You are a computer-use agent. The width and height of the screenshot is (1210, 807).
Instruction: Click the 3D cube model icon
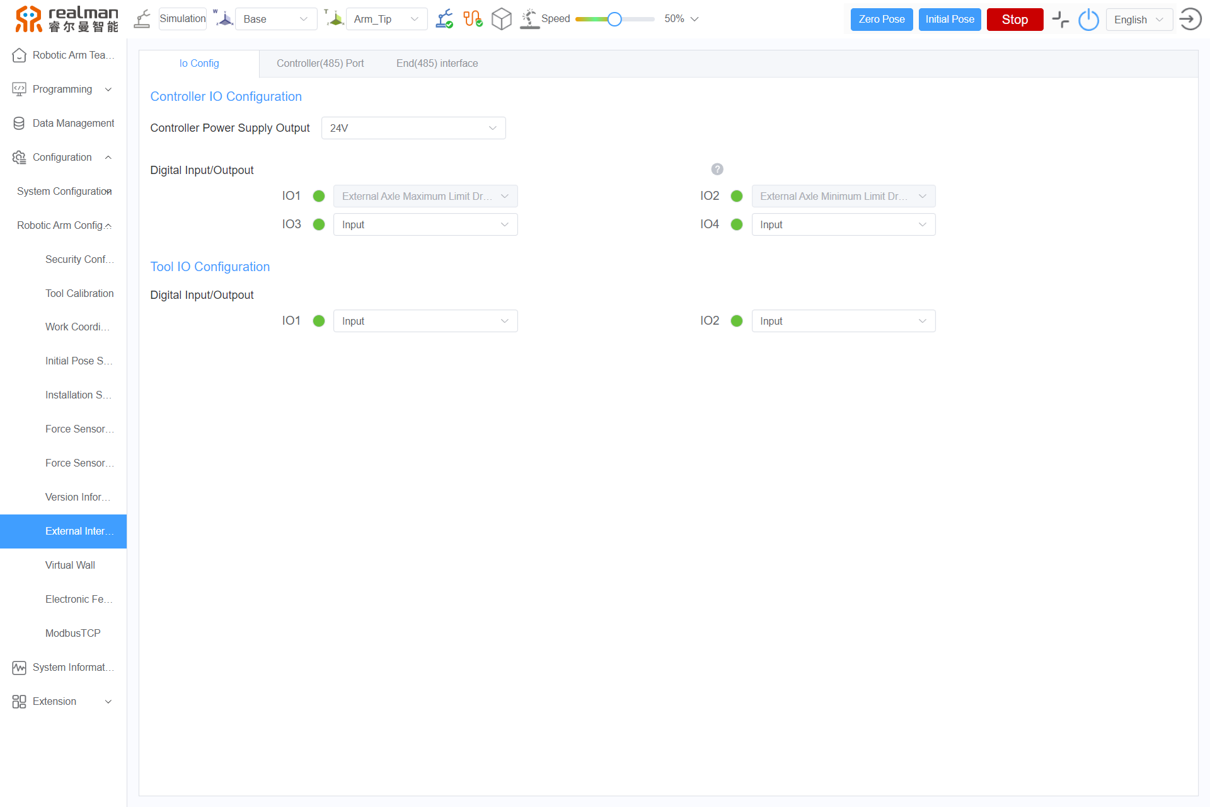pos(501,19)
